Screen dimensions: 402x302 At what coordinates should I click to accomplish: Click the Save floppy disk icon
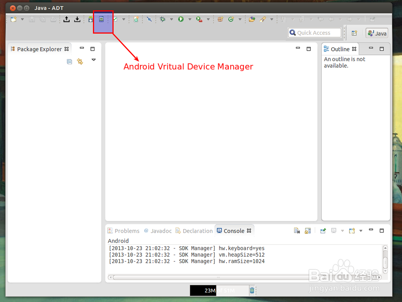click(32, 19)
